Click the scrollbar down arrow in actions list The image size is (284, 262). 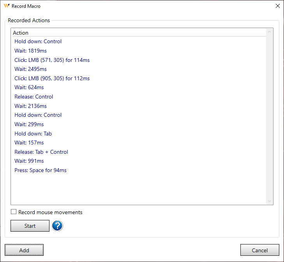269,201
